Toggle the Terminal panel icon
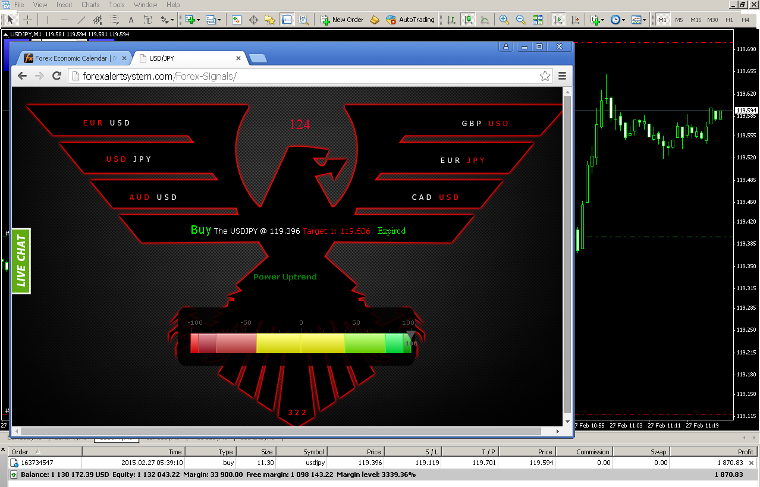 point(287,20)
